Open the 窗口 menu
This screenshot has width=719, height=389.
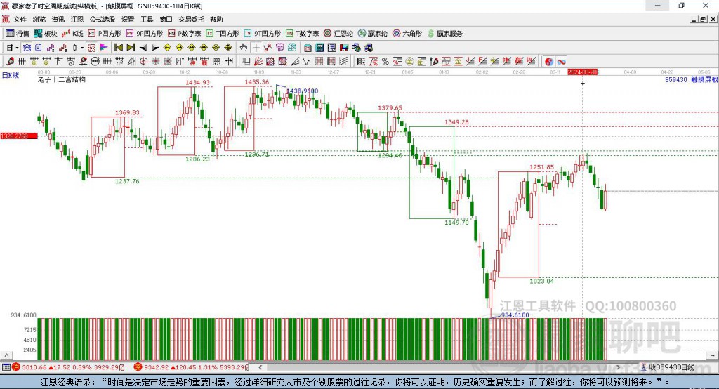(x=166, y=19)
